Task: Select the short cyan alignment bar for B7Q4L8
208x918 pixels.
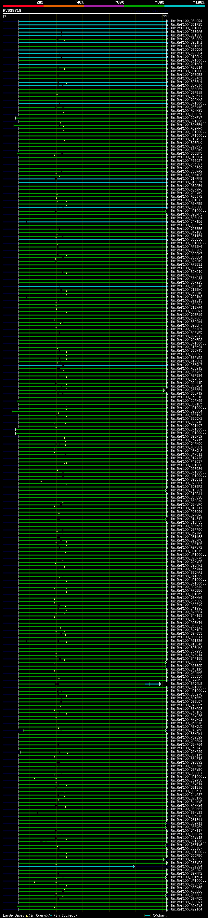Action: point(153,684)
